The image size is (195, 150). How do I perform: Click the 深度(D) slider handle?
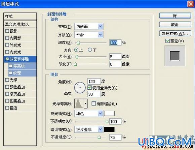78,43
